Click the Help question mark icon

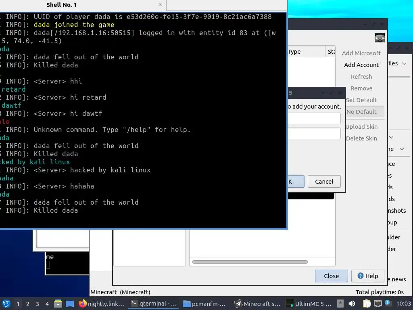[360, 276]
